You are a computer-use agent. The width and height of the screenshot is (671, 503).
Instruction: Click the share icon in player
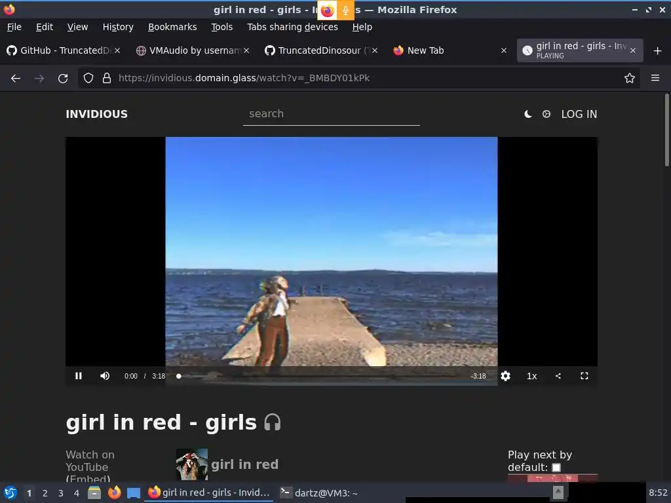click(x=558, y=376)
